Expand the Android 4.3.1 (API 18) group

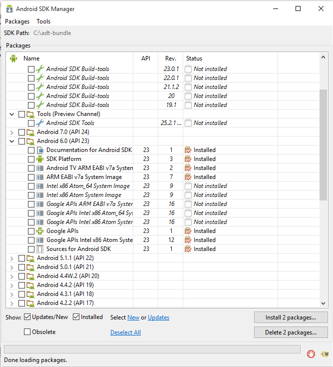pyautogui.click(x=11, y=294)
